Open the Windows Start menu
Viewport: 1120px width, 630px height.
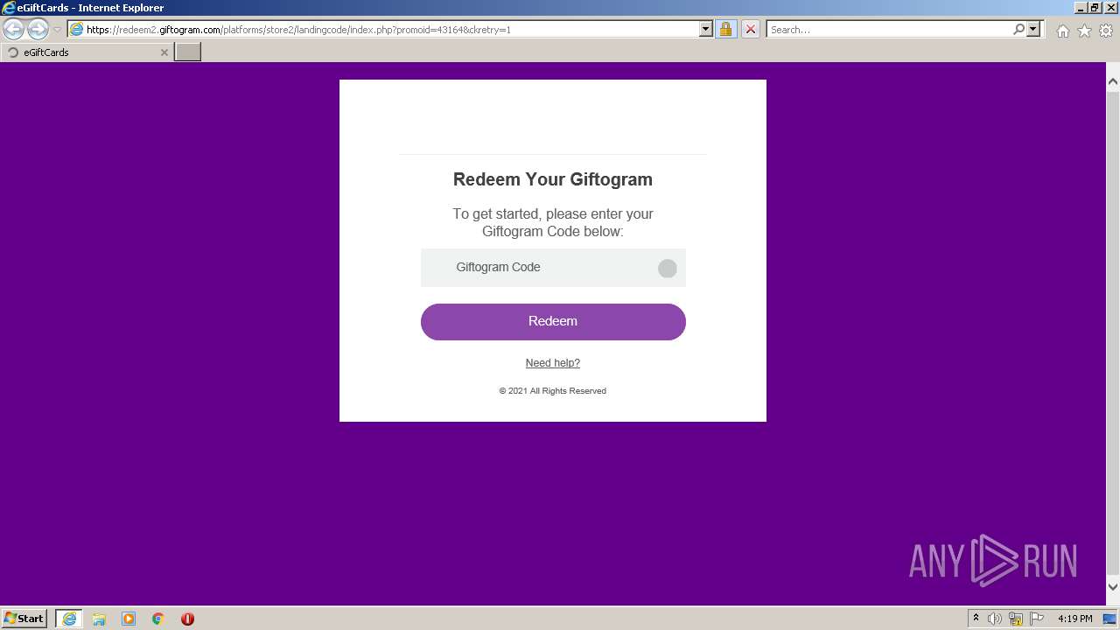[24, 619]
